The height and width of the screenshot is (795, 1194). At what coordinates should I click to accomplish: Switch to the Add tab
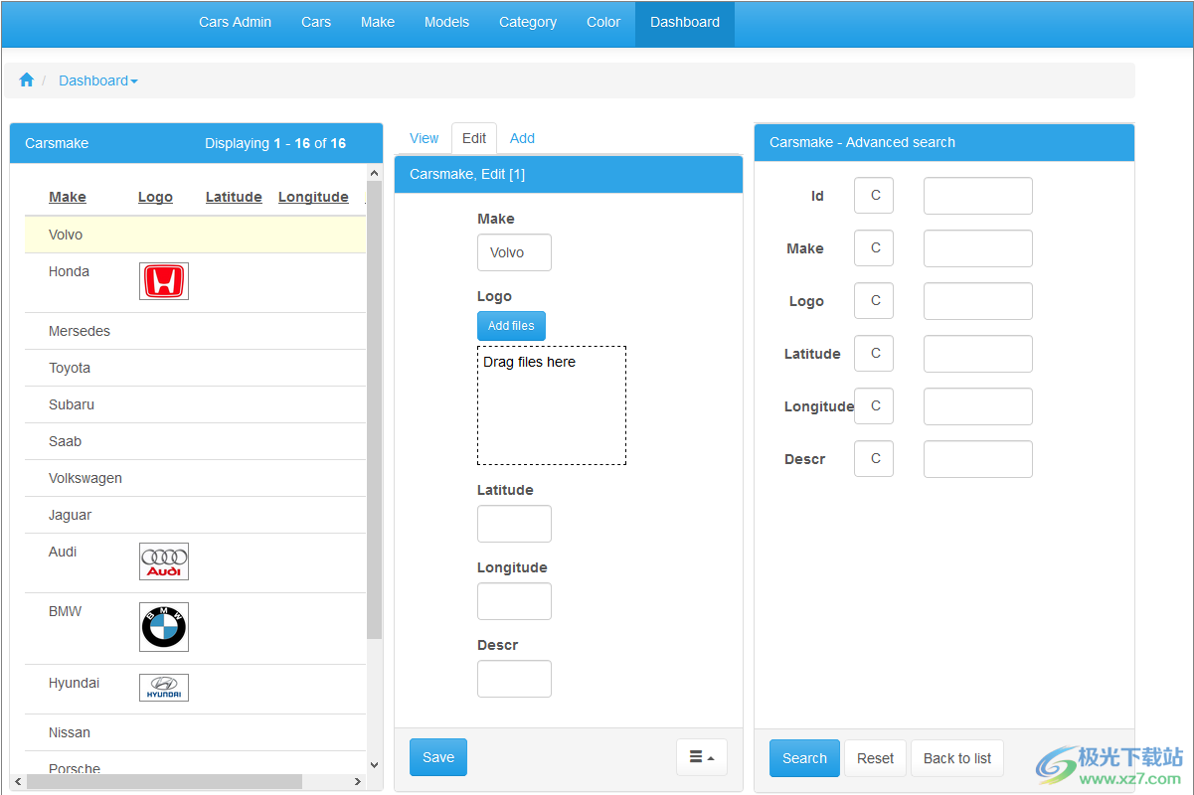[522, 138]
